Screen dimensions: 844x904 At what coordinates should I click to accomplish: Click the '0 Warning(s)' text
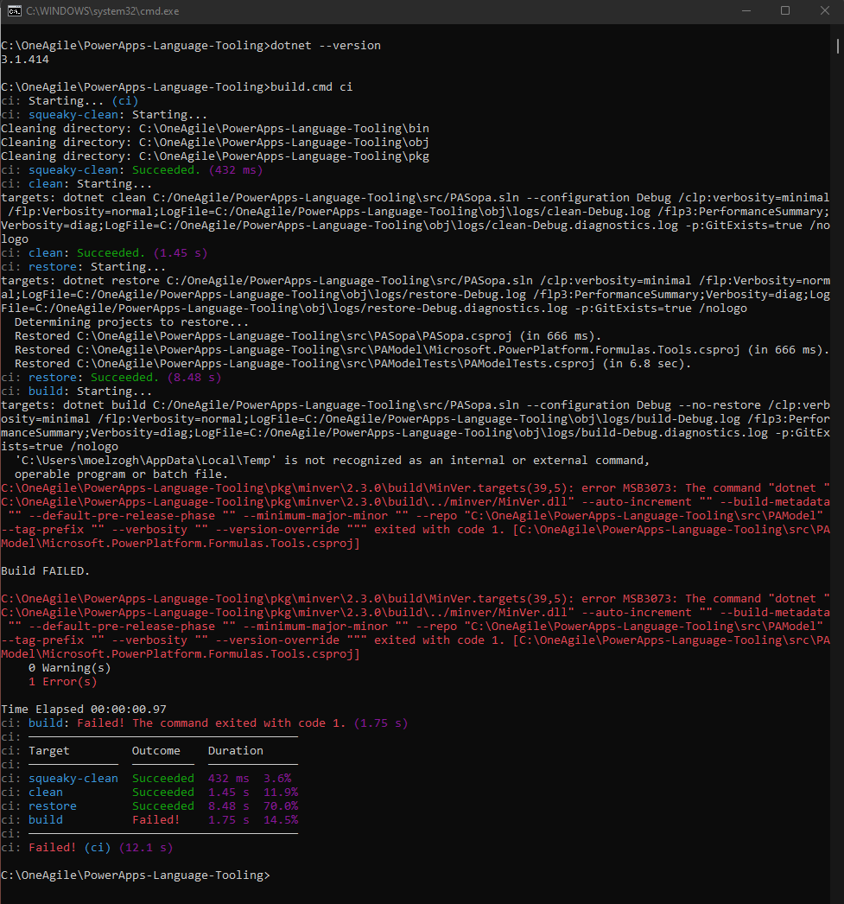point(69,668)
